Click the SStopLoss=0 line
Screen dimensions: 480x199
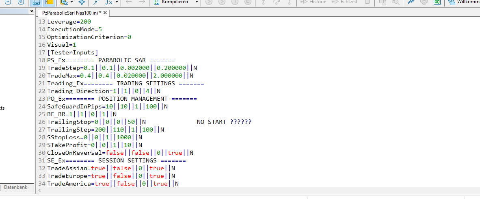[95, 137]
